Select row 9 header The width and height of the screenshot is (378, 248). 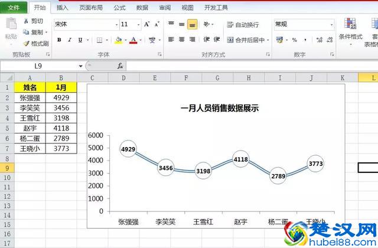7,168
